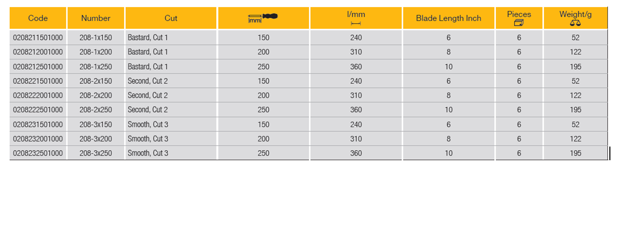Screen dimensions: 618x235
Task: Select code cell 0208212501000
Action: 38,67
